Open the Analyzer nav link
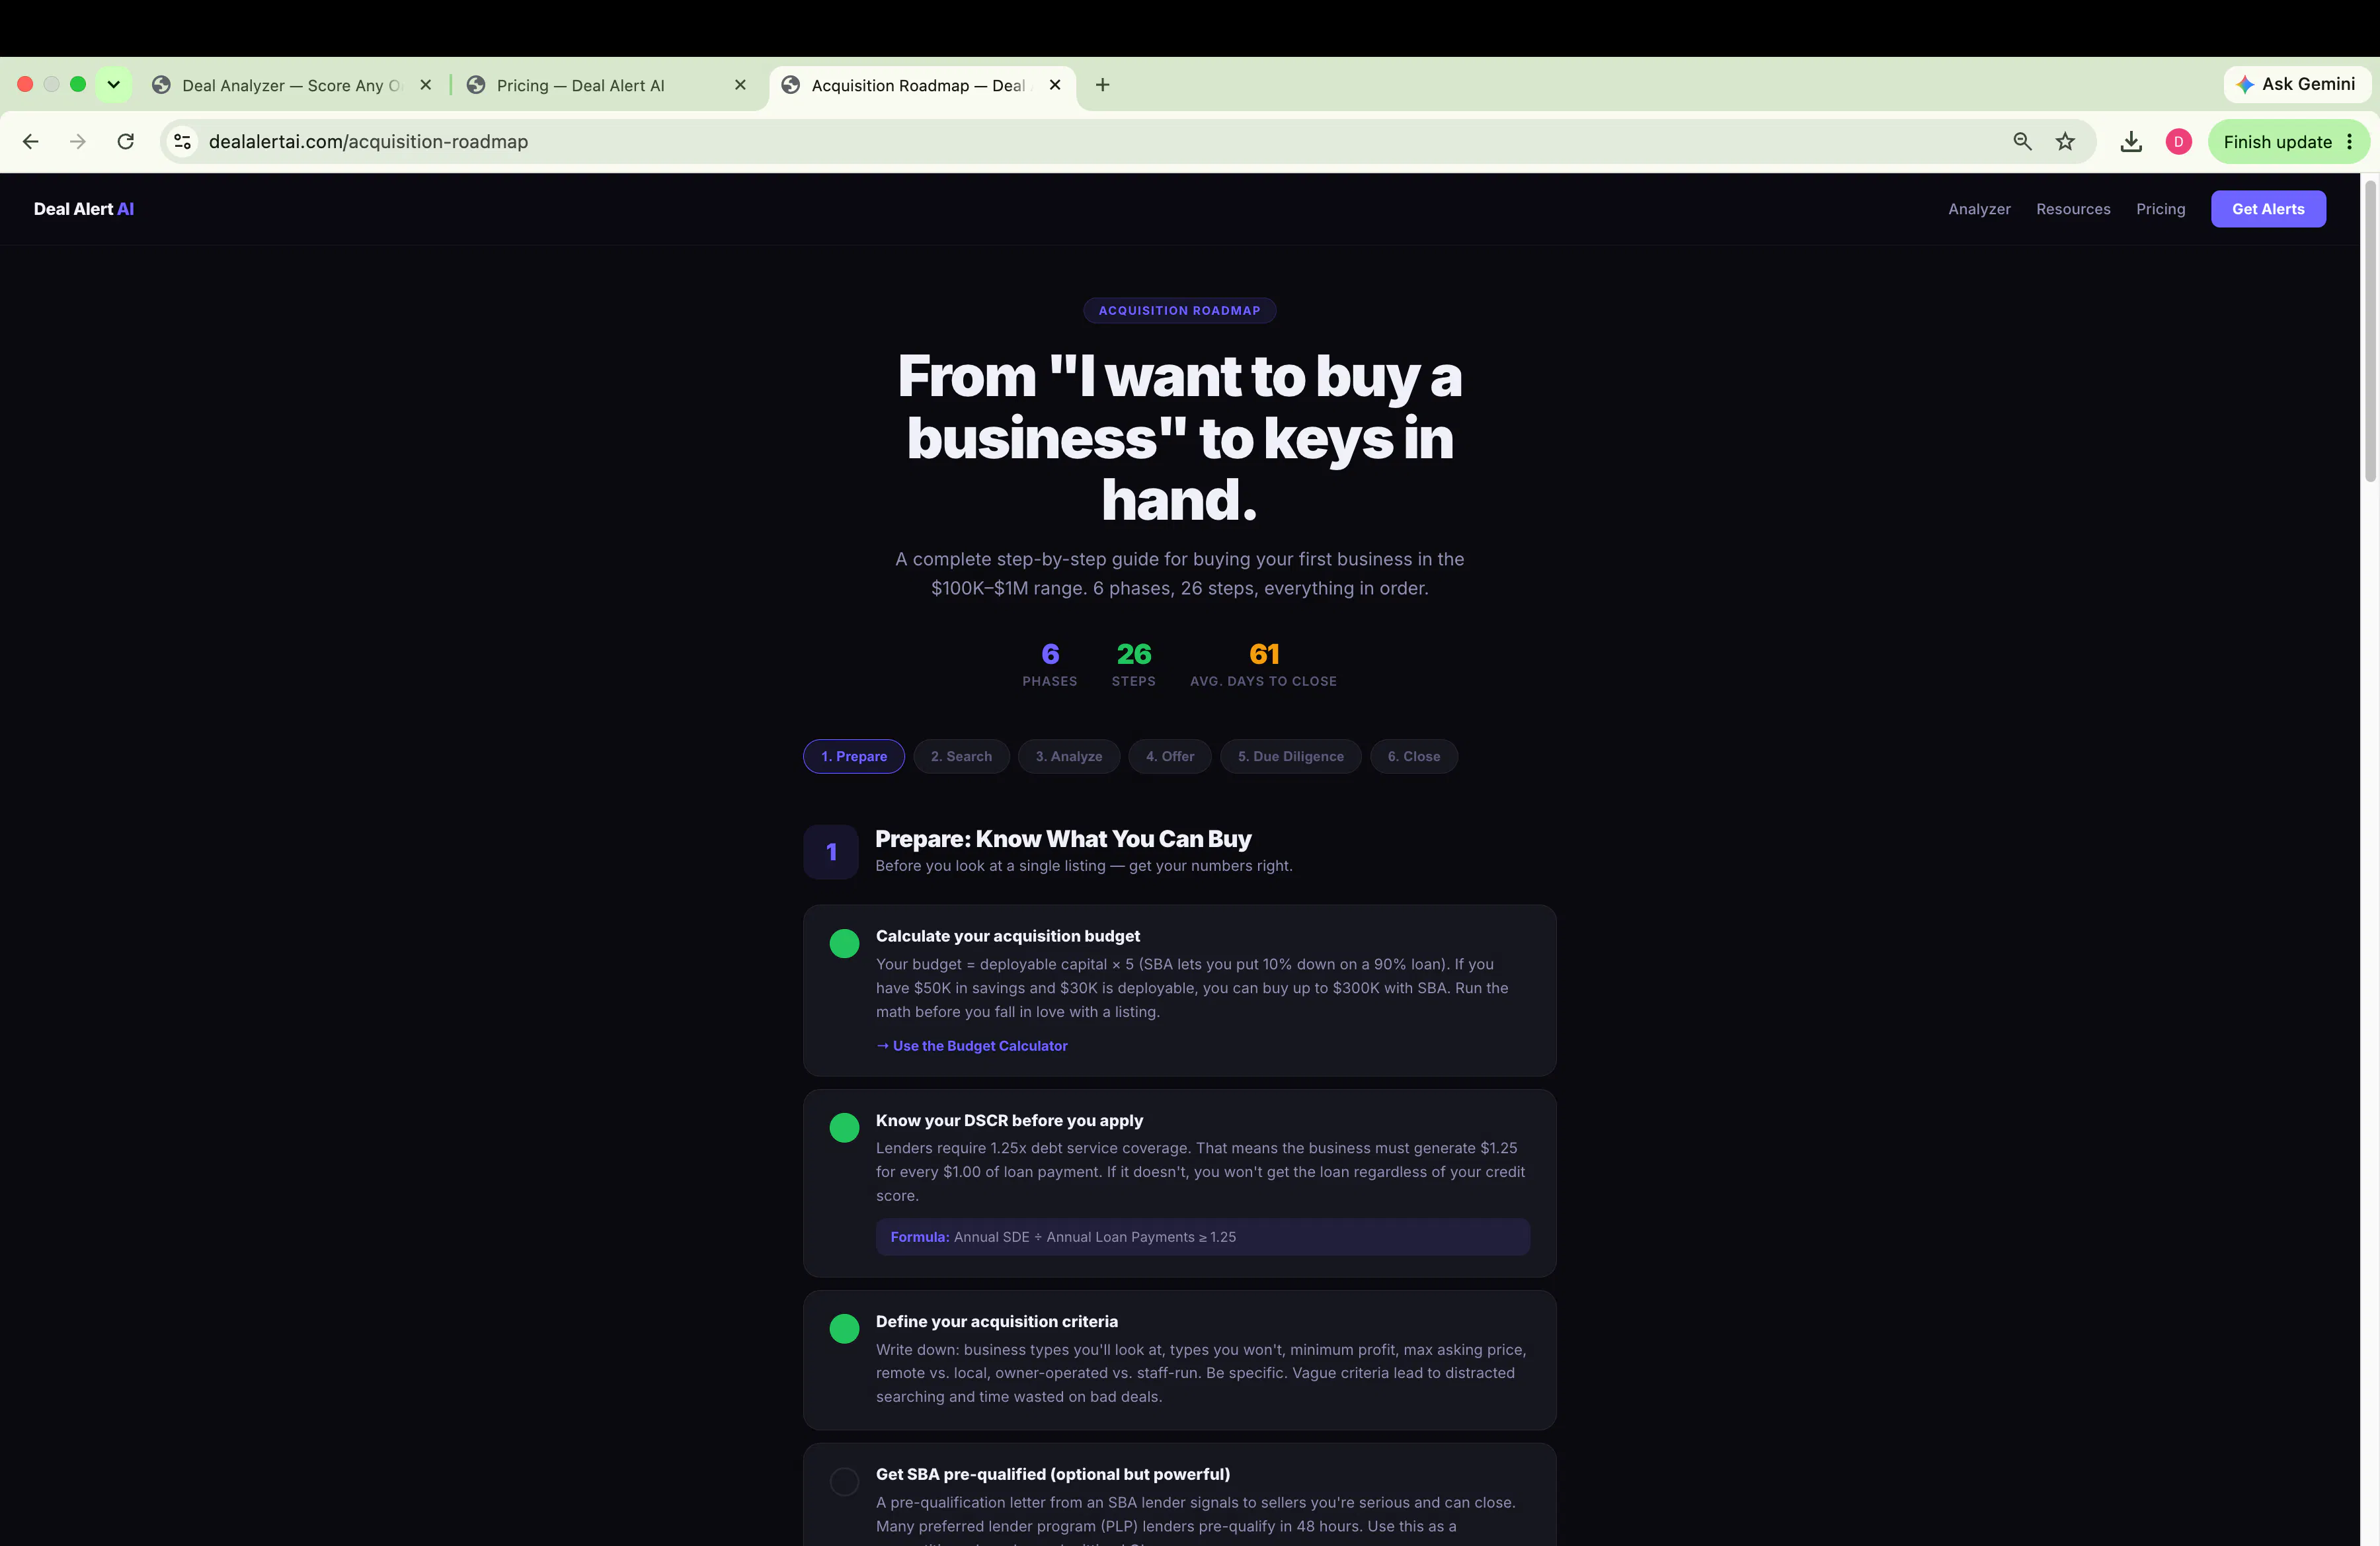This screenshot has height=1546, width=2380. pos(1979,209)
